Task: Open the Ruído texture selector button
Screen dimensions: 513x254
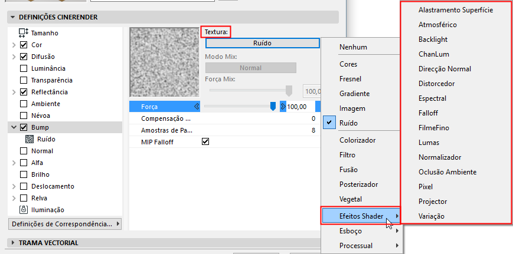Action: tap(262, 43)
